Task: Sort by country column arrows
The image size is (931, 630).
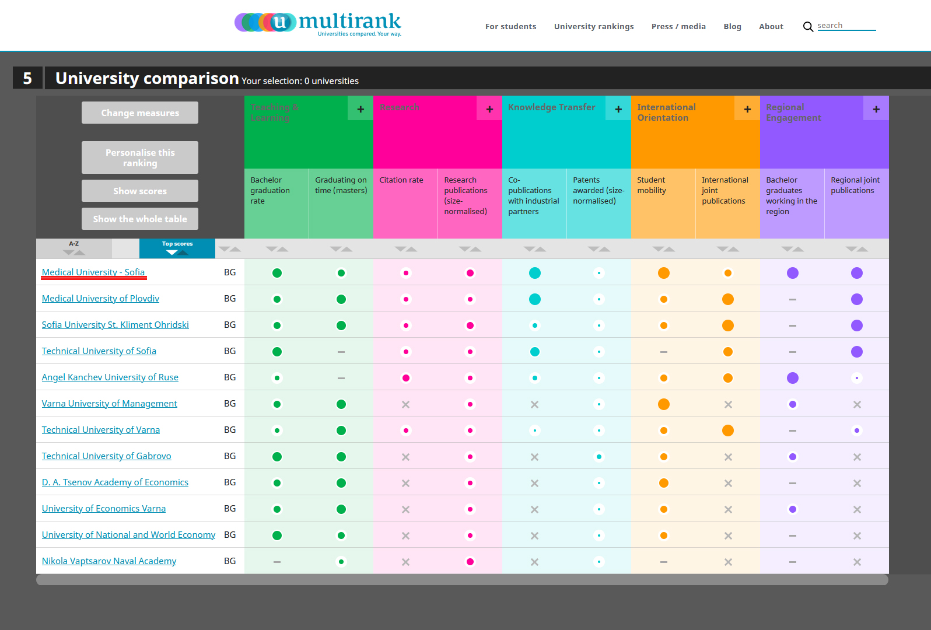Action: point(230,249)
